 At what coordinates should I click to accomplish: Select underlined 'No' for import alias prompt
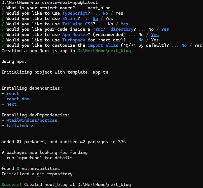pyautogui.click(x=184, y=45)
